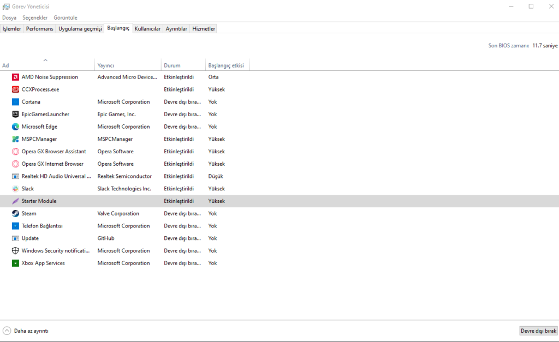Sort by Başlangıç etkisi column header
Screen dimensions: 559x342
click(228, 65)
